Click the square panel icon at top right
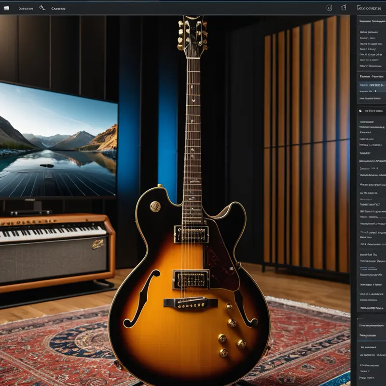 pyautogui.click(x=329, y=8)
